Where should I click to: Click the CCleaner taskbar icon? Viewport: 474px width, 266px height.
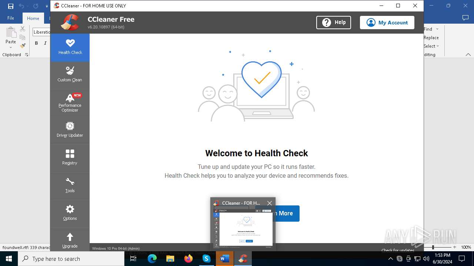(x=243, y=259)
